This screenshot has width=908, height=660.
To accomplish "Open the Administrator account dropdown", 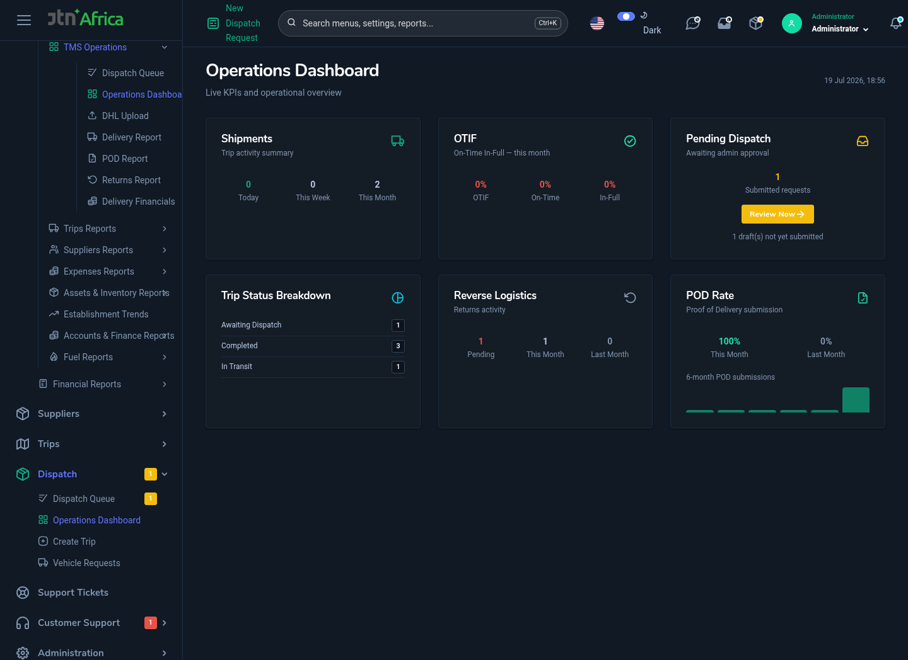I will click(x=840, y=29).
